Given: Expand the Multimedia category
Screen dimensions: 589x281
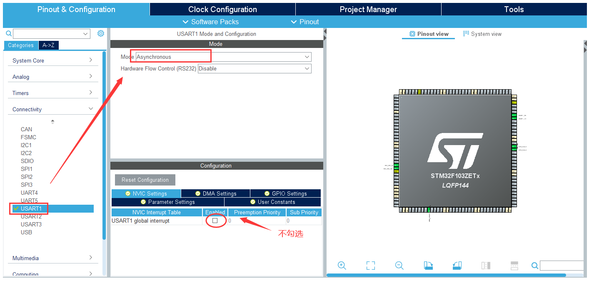Looking at the screenshot, I should (x=52, y=258).
